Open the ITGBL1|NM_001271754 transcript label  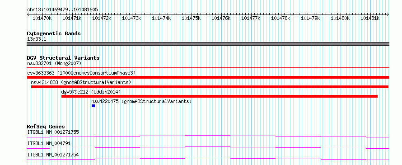(x=53, y=155)
